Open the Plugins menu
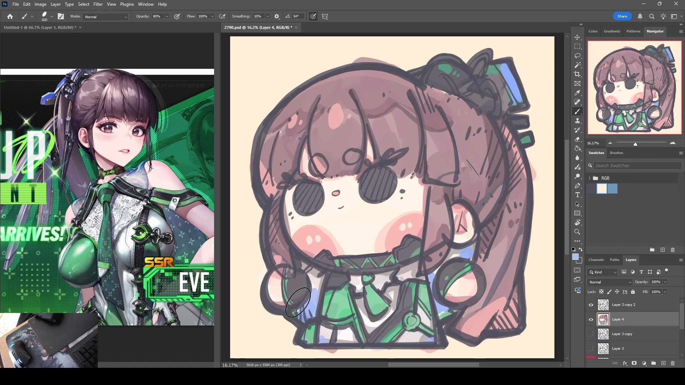Viewport: 685px width, 385px height. 127,4
